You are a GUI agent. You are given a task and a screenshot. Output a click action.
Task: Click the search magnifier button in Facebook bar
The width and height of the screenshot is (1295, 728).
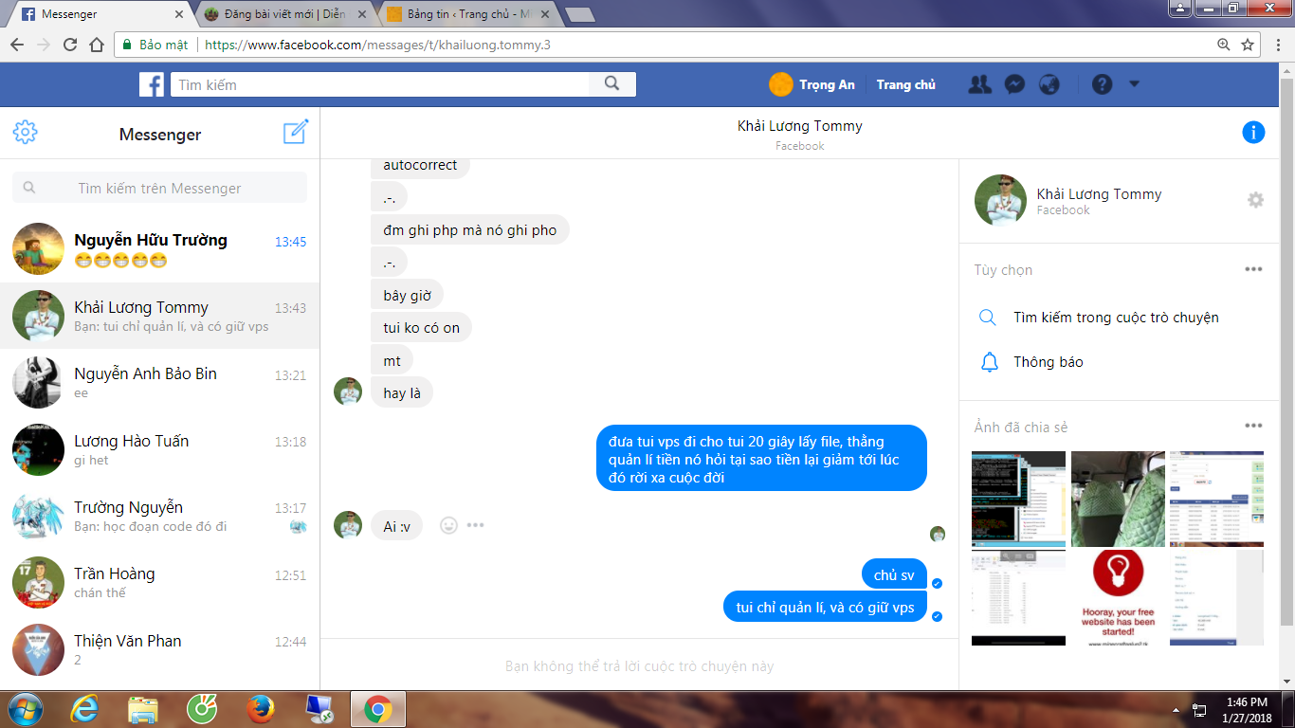click(612, 84)
